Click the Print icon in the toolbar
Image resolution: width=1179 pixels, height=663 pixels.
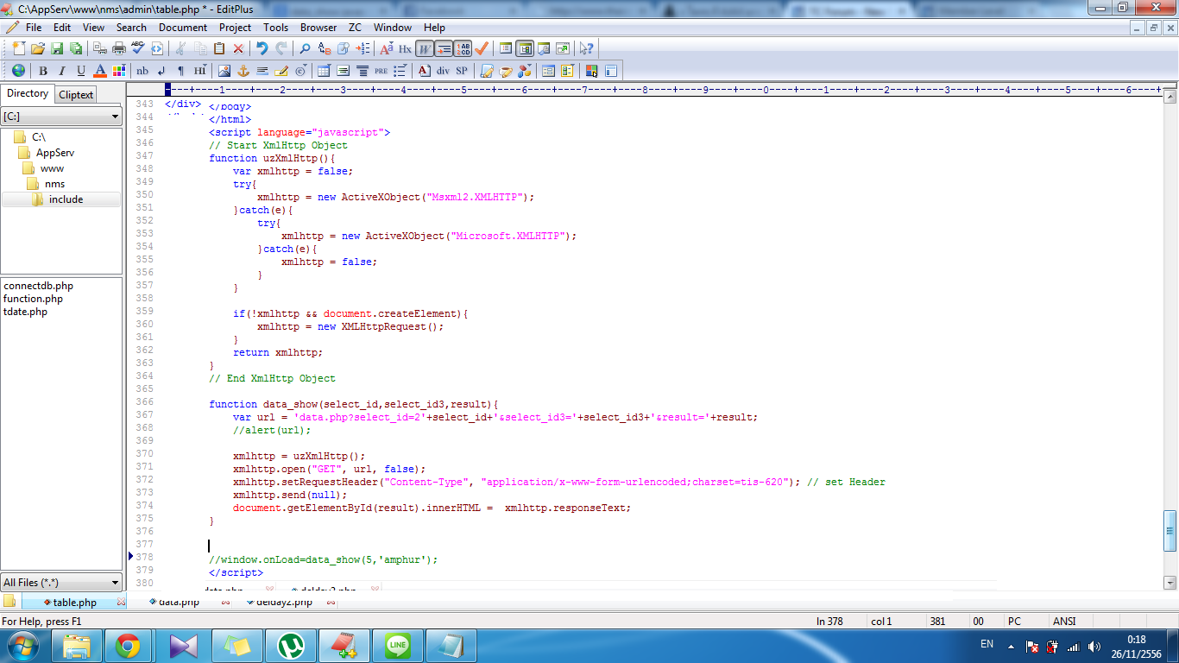point(119,48)
